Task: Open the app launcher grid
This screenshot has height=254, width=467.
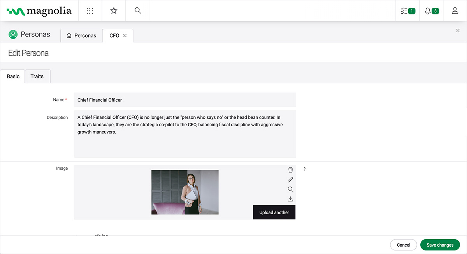Action: tap(90, 11)
